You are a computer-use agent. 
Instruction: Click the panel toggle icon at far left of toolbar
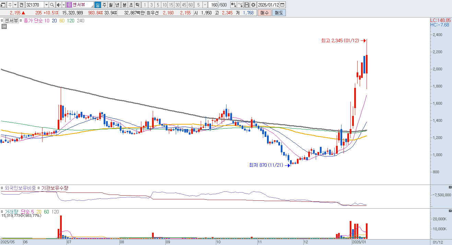click(3, 5)
